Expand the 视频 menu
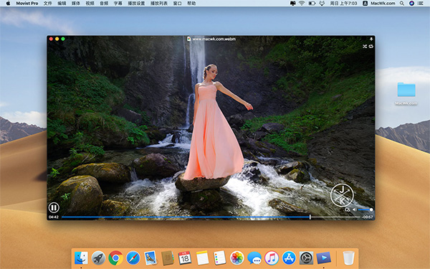430x269 pixels. point(90,4)
